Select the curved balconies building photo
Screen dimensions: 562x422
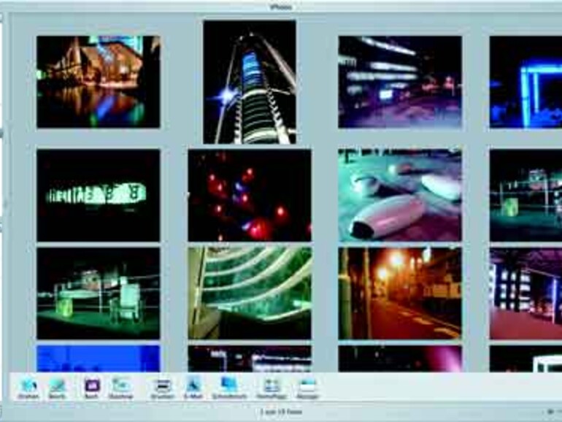click(x=250, y=293)
